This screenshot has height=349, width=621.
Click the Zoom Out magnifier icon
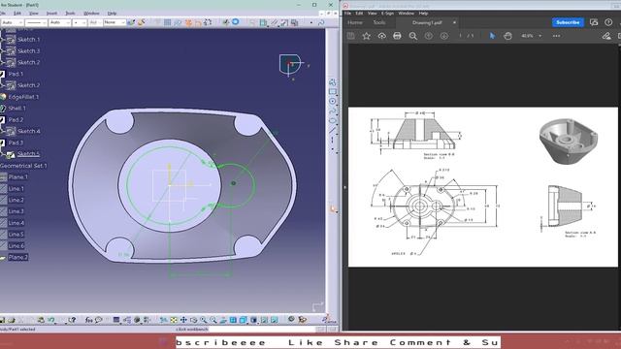213,320
